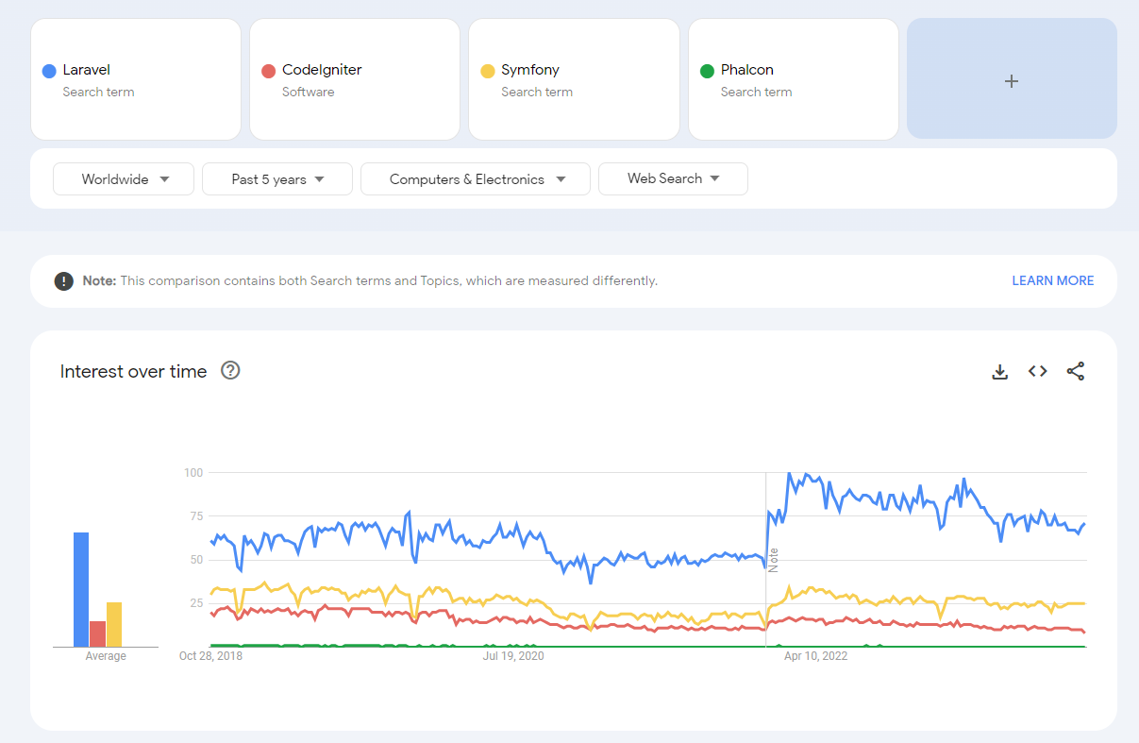
Task: Open the Past 5 years dropdown
Action: [x=277, y=178]
